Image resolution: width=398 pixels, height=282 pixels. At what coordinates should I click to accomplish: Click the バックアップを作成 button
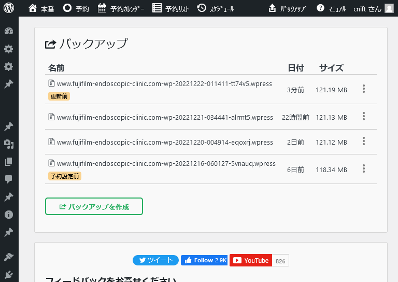94,206
